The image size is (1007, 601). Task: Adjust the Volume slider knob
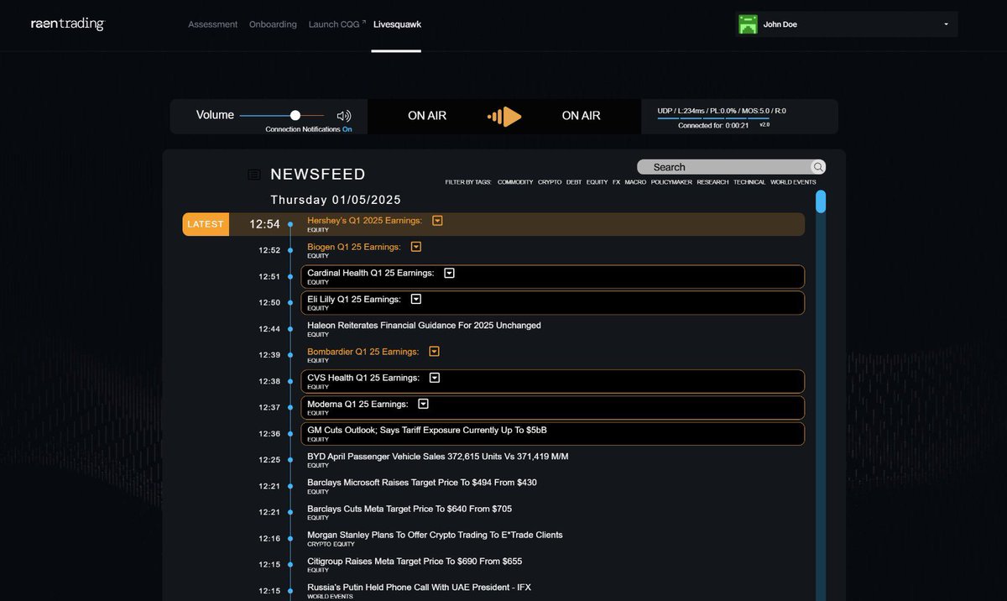(295, 115)
